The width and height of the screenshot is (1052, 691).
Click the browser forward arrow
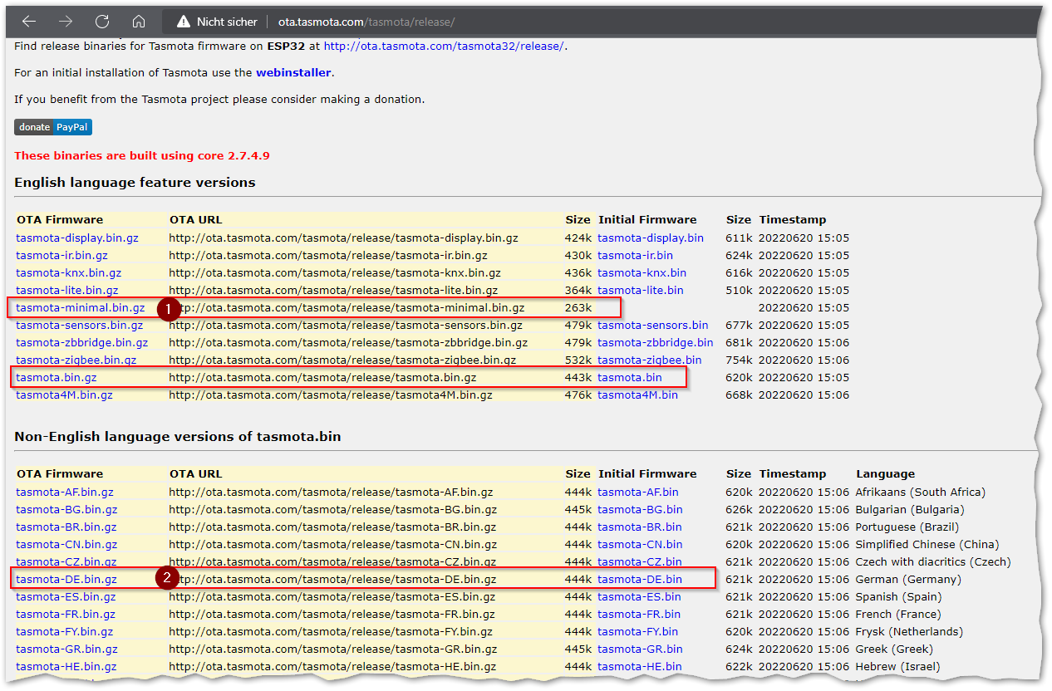(x=66, y=21)
